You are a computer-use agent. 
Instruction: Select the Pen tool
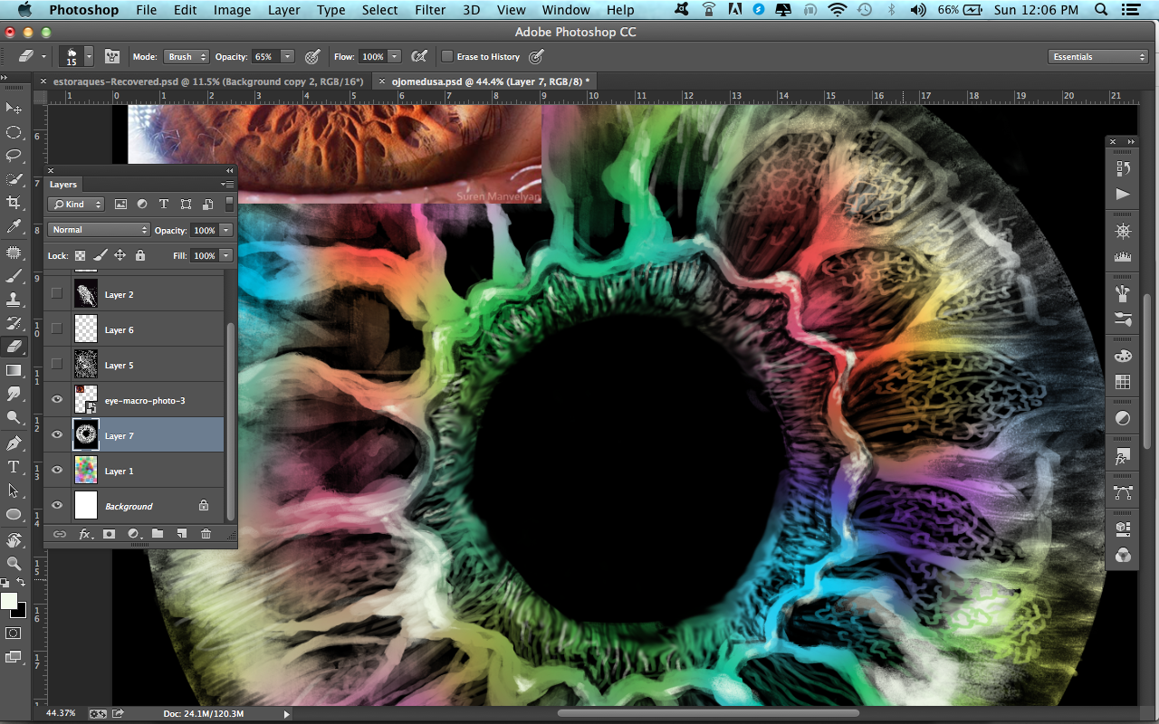pyautogui.click(x=14, y=443)
